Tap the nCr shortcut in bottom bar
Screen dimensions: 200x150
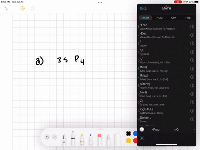[x=177, y=130]
